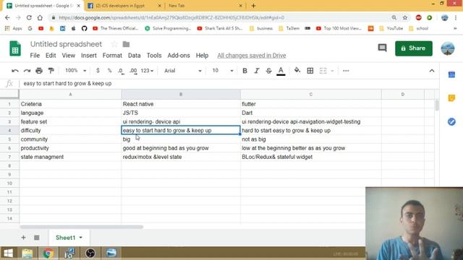463x260 pixels.
Task: Open the Tools menu
Action: pyautogui.click(x=154, y=56)
